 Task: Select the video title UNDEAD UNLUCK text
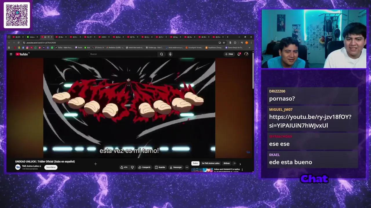(45, 161)
